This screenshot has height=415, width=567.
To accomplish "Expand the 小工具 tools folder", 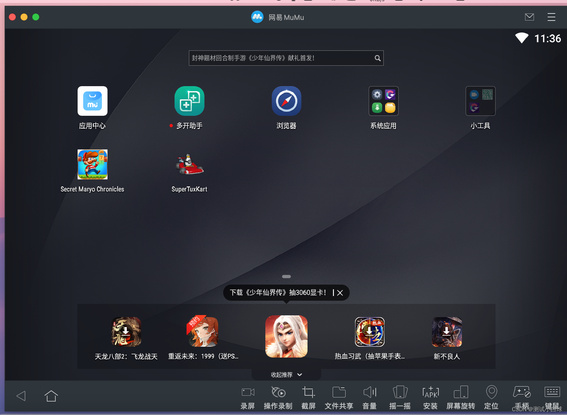I will pos(480,101).
